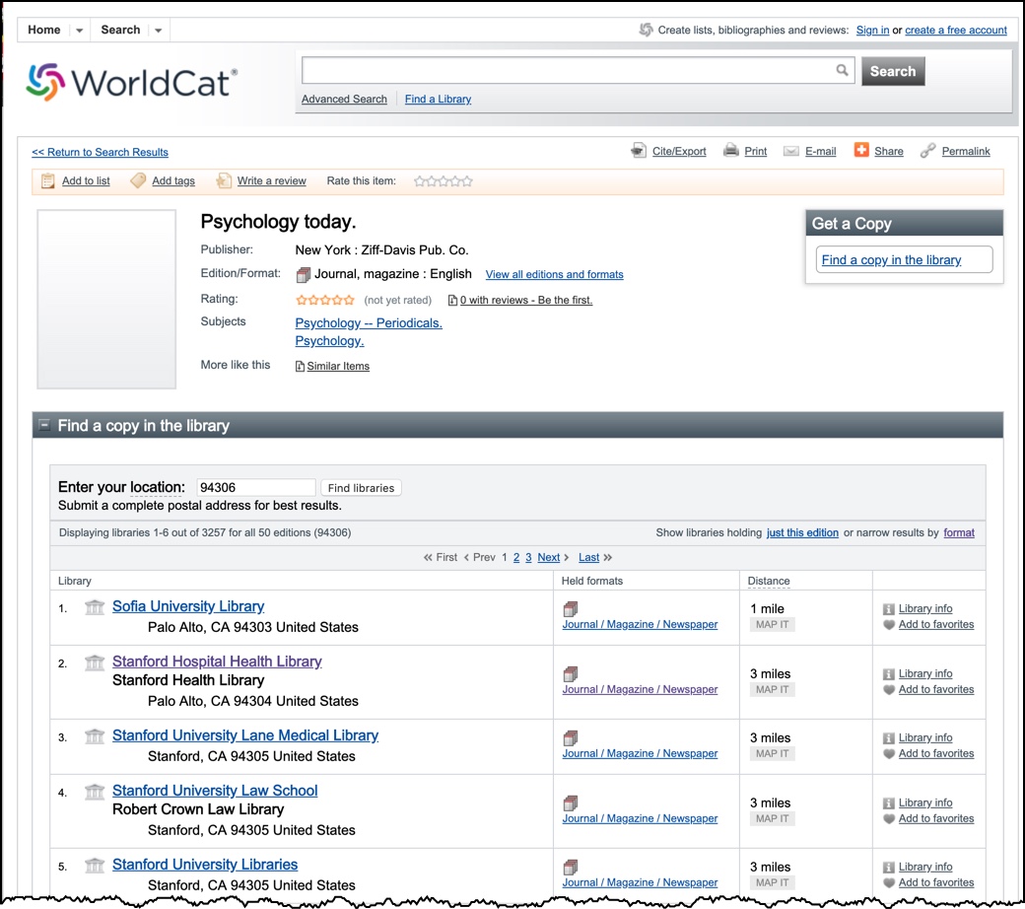Click the dark Search button

tap(893, 71)
